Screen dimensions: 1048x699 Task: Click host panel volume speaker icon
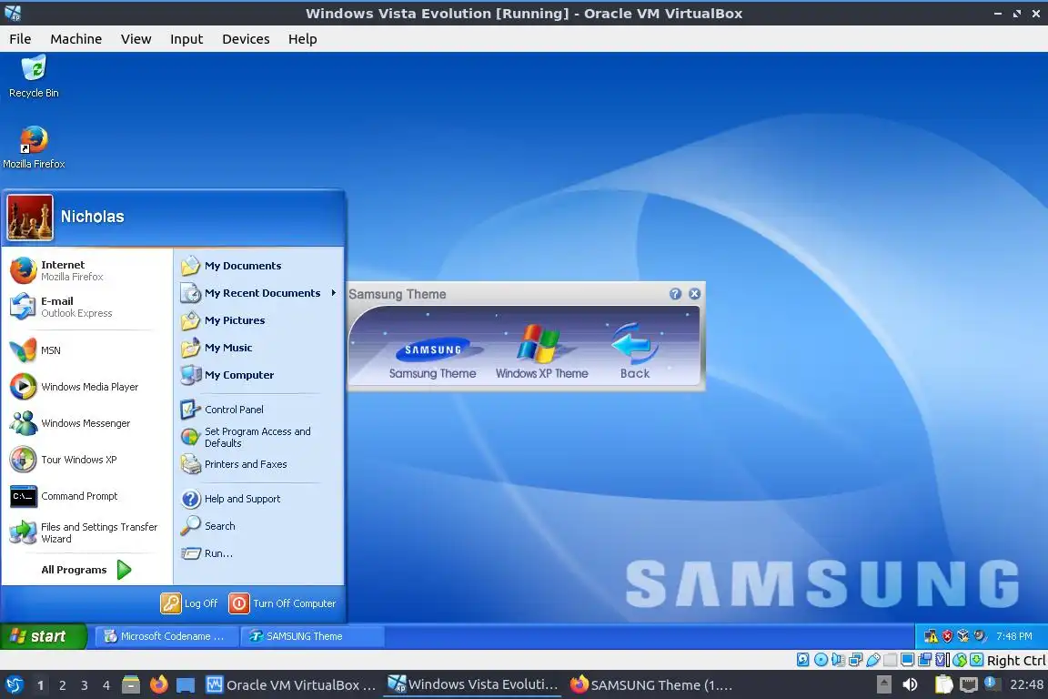[x=910, y=685]
